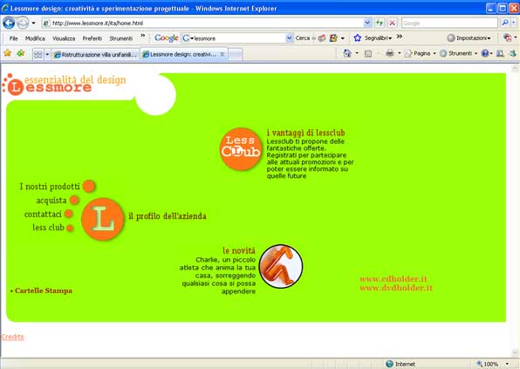This screenshot has width=520, height=369.
Task: Open the 'Cartelle Stampa' link
Action: tap(44, 290)
